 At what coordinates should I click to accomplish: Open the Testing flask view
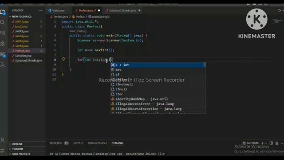click(x=3, y=65)
